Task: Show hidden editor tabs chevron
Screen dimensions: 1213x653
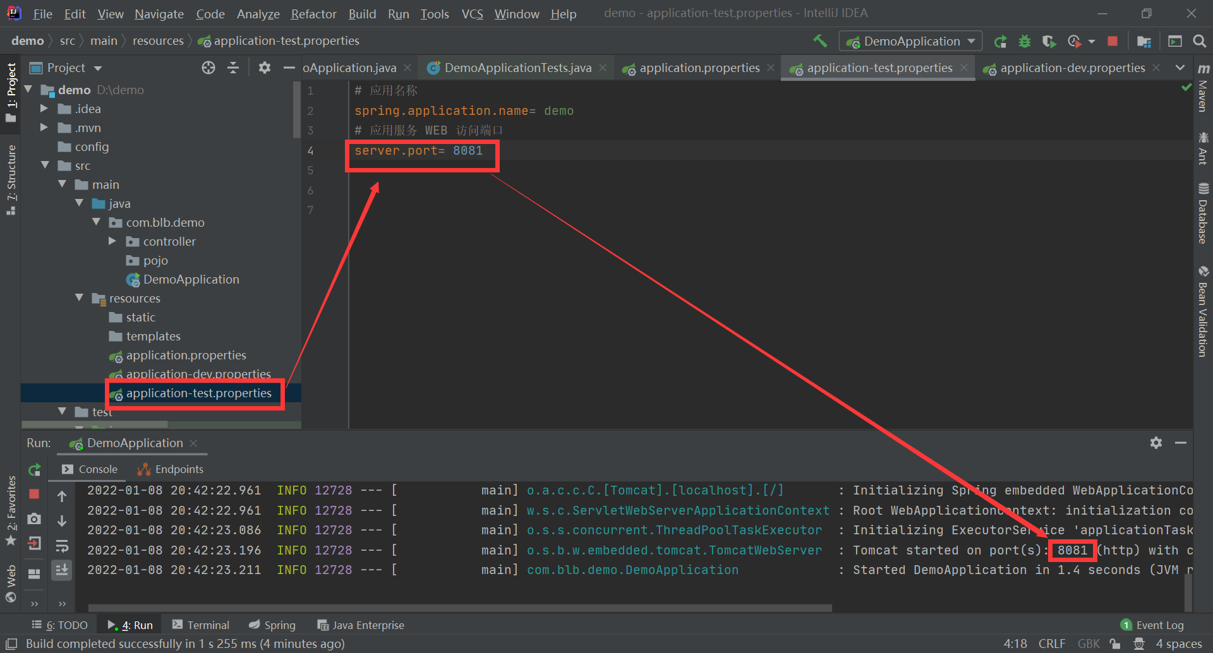Action: point(1180,68)
